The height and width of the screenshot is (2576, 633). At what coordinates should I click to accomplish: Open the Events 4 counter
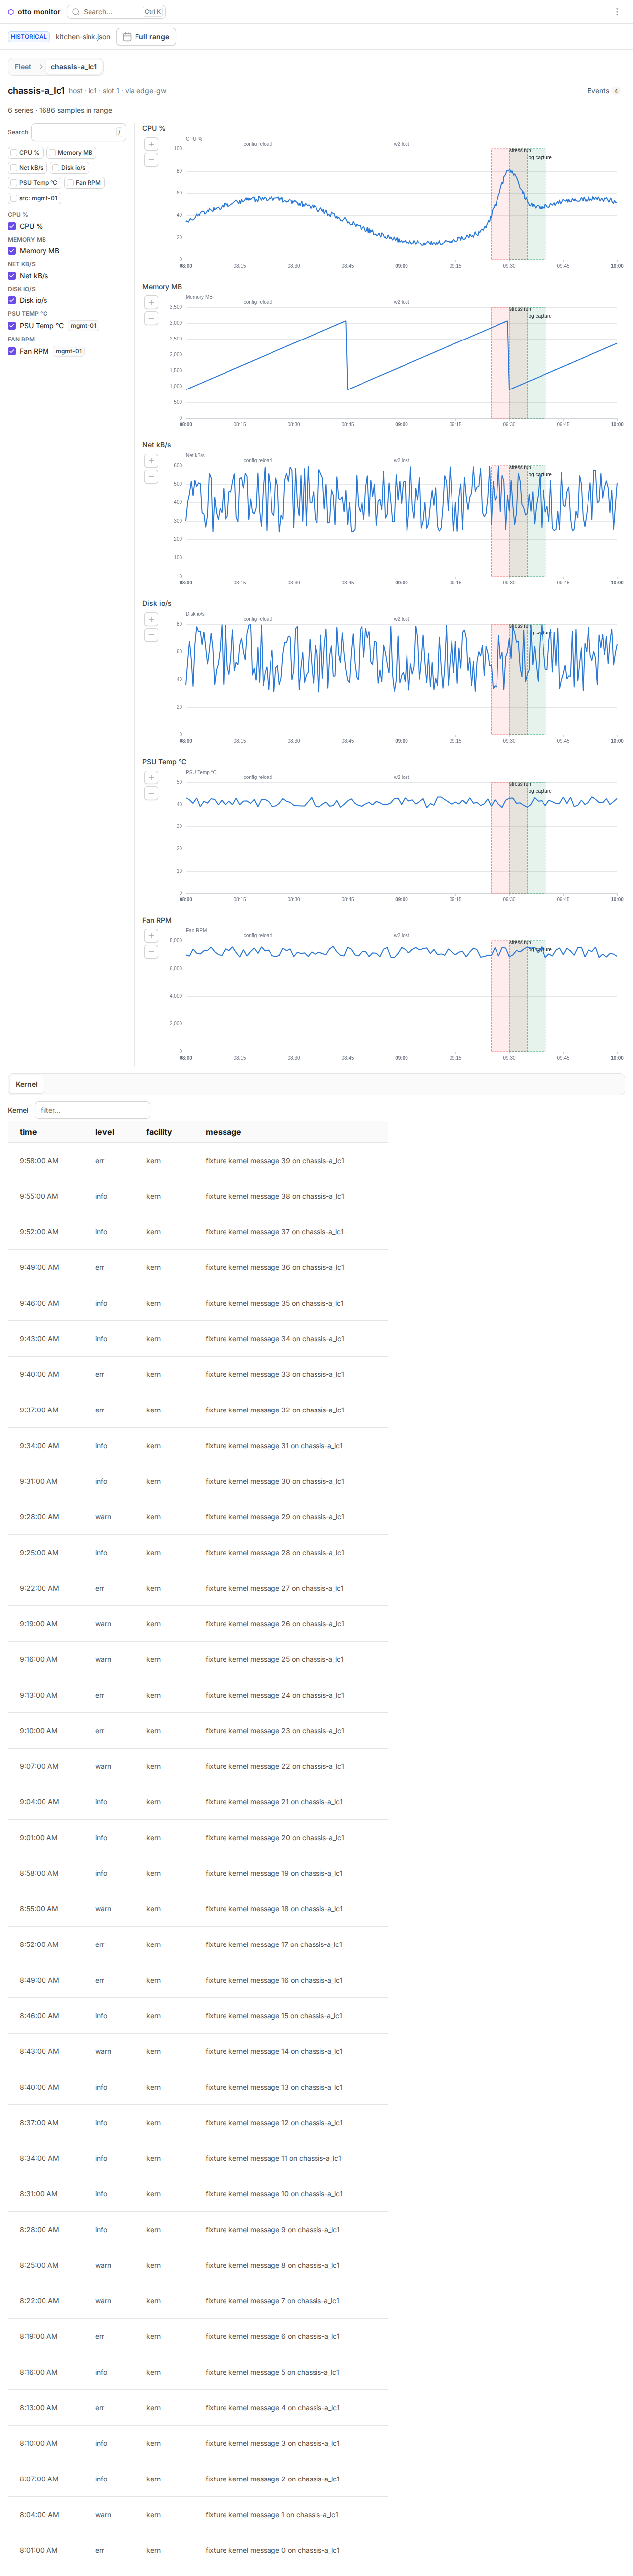603,91
